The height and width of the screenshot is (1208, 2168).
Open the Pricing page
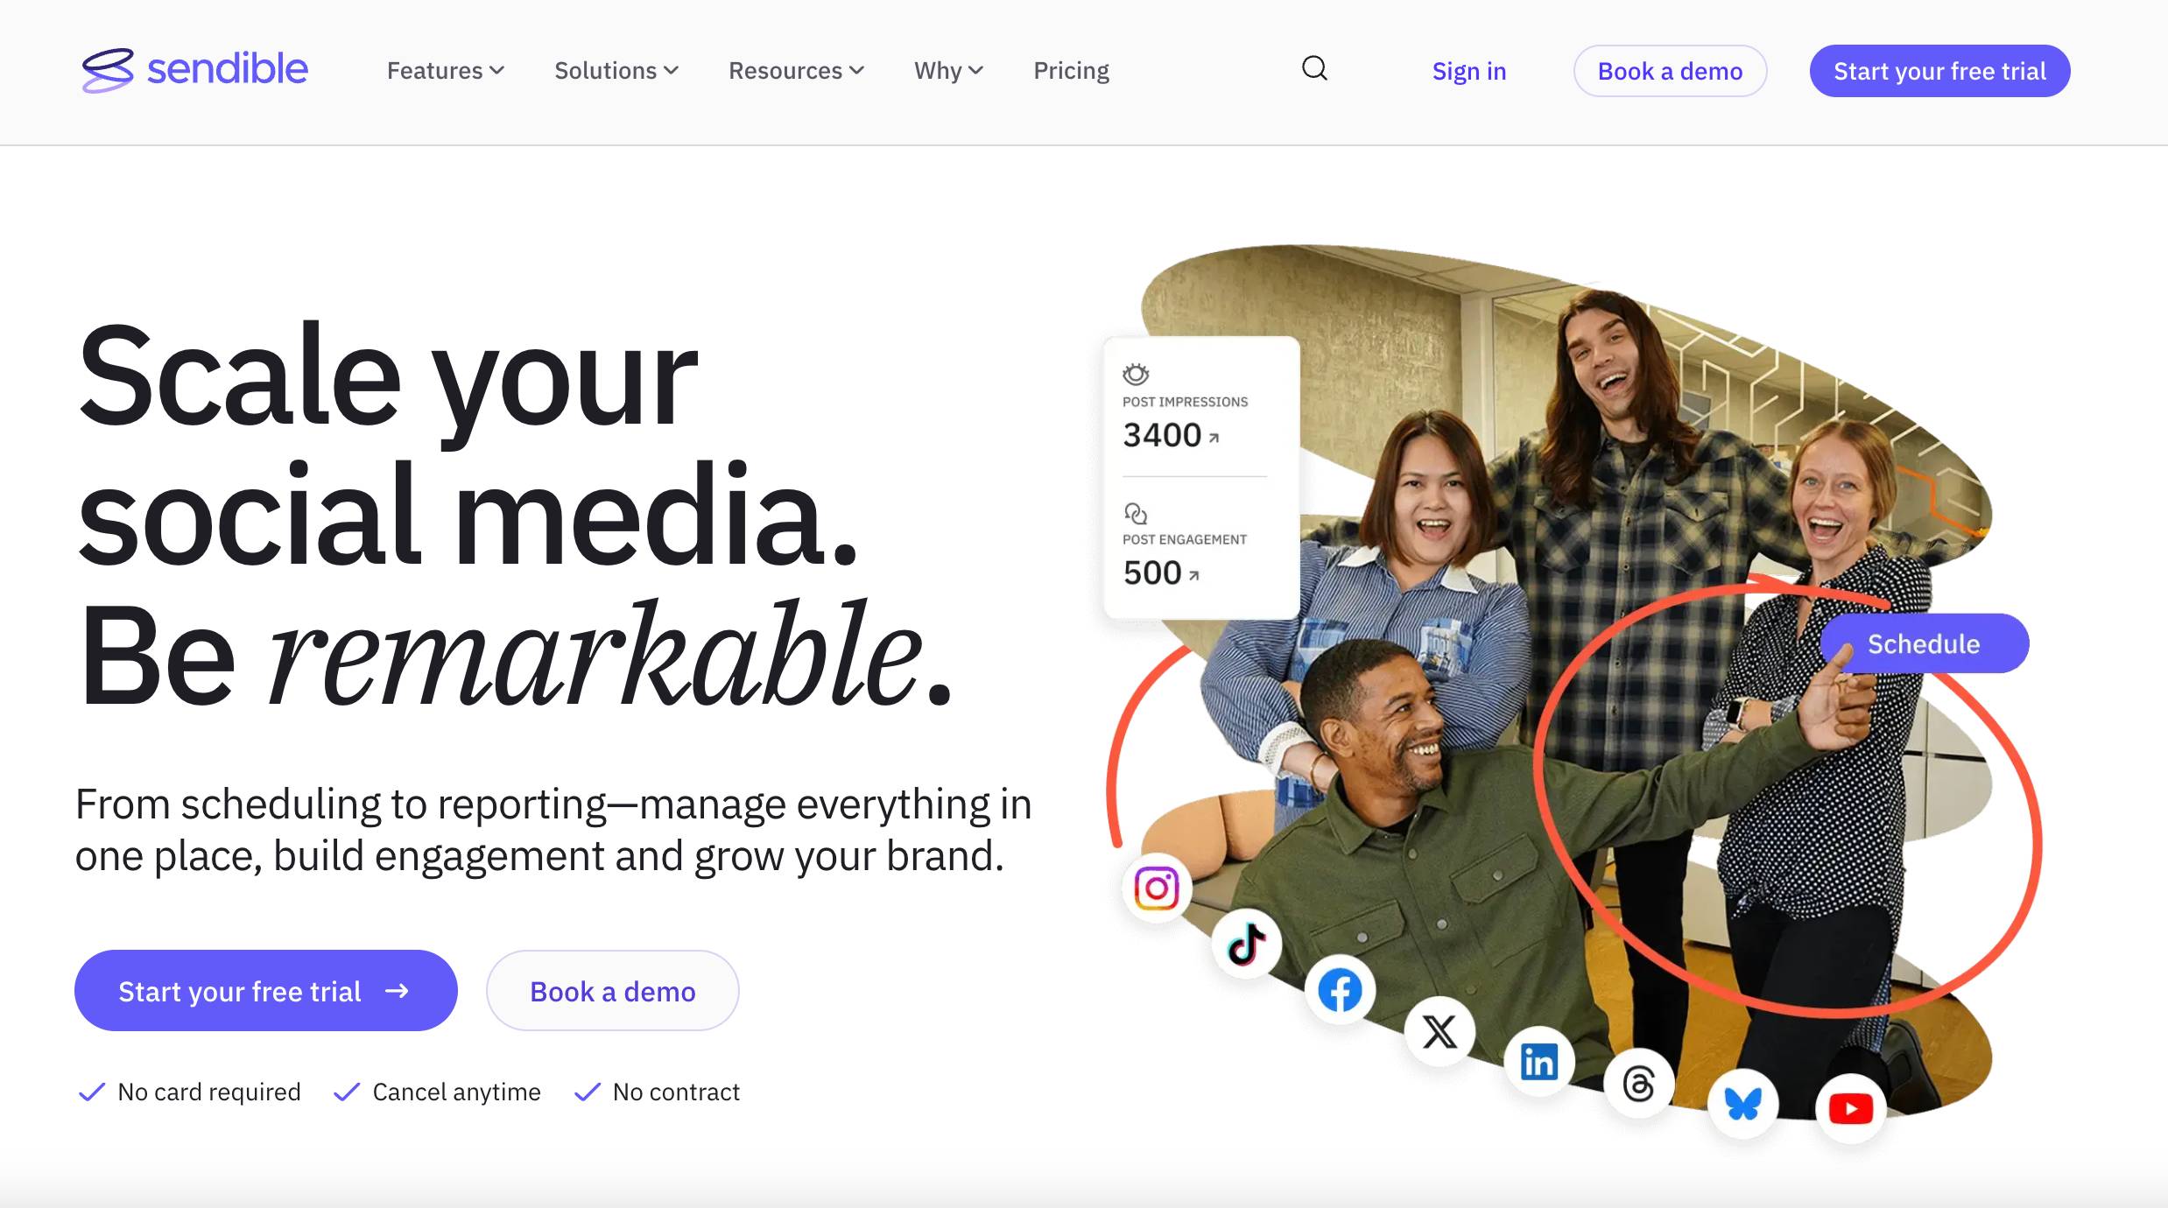[x=1071, y=70]
